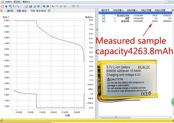Click the 充电比容量 column header
This screenshot has width=174, height=123.
(x=147, y=10)
